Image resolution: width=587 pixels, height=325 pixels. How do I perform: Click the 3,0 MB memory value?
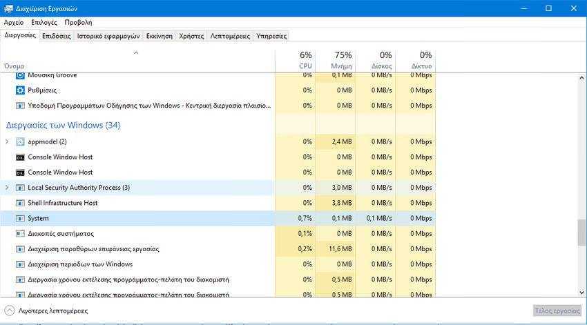tap(341, 188)
